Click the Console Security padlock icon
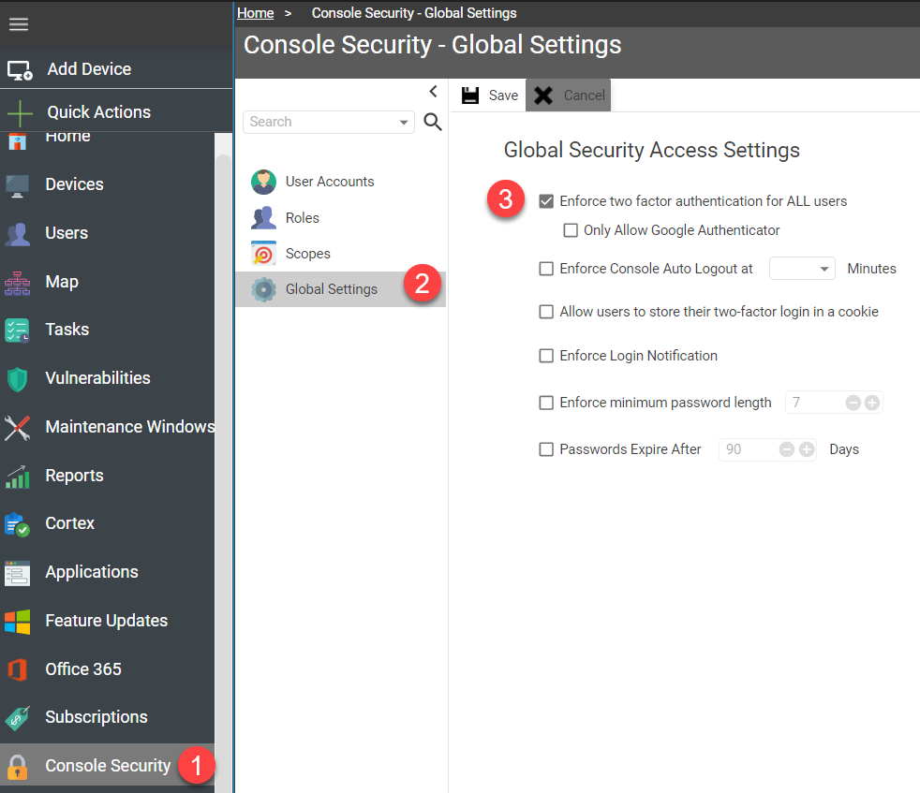 [17, 766]
